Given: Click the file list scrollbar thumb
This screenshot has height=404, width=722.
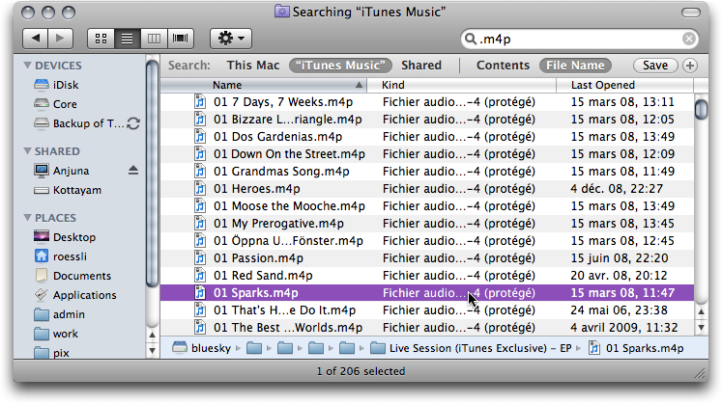Looking at the screenshot, I should tap(701, 109).
